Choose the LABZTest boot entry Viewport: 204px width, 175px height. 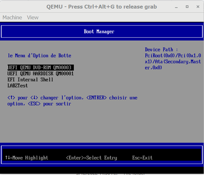pos(18,86)
